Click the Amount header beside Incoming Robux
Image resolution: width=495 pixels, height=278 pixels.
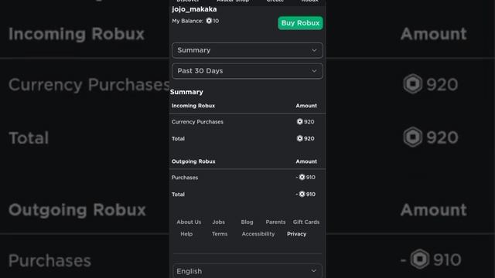coord(306,106)
